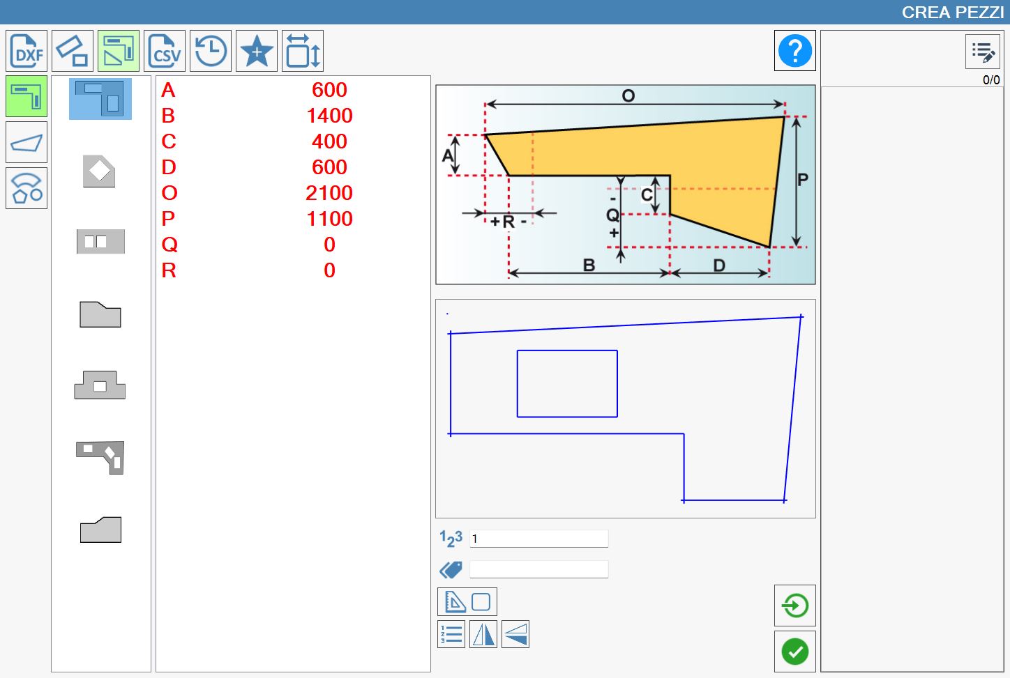Select the arc and polygon shapes category
The image size is (1010, 678).
(27, 188)
